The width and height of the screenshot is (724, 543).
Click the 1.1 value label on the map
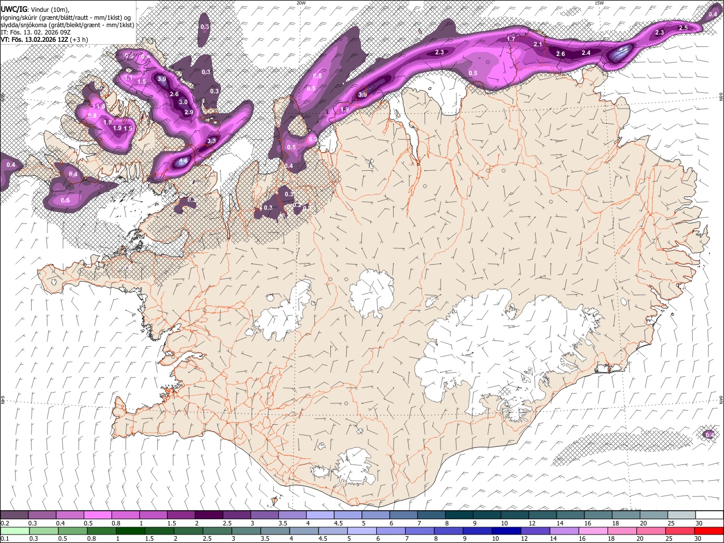(128, 77)
